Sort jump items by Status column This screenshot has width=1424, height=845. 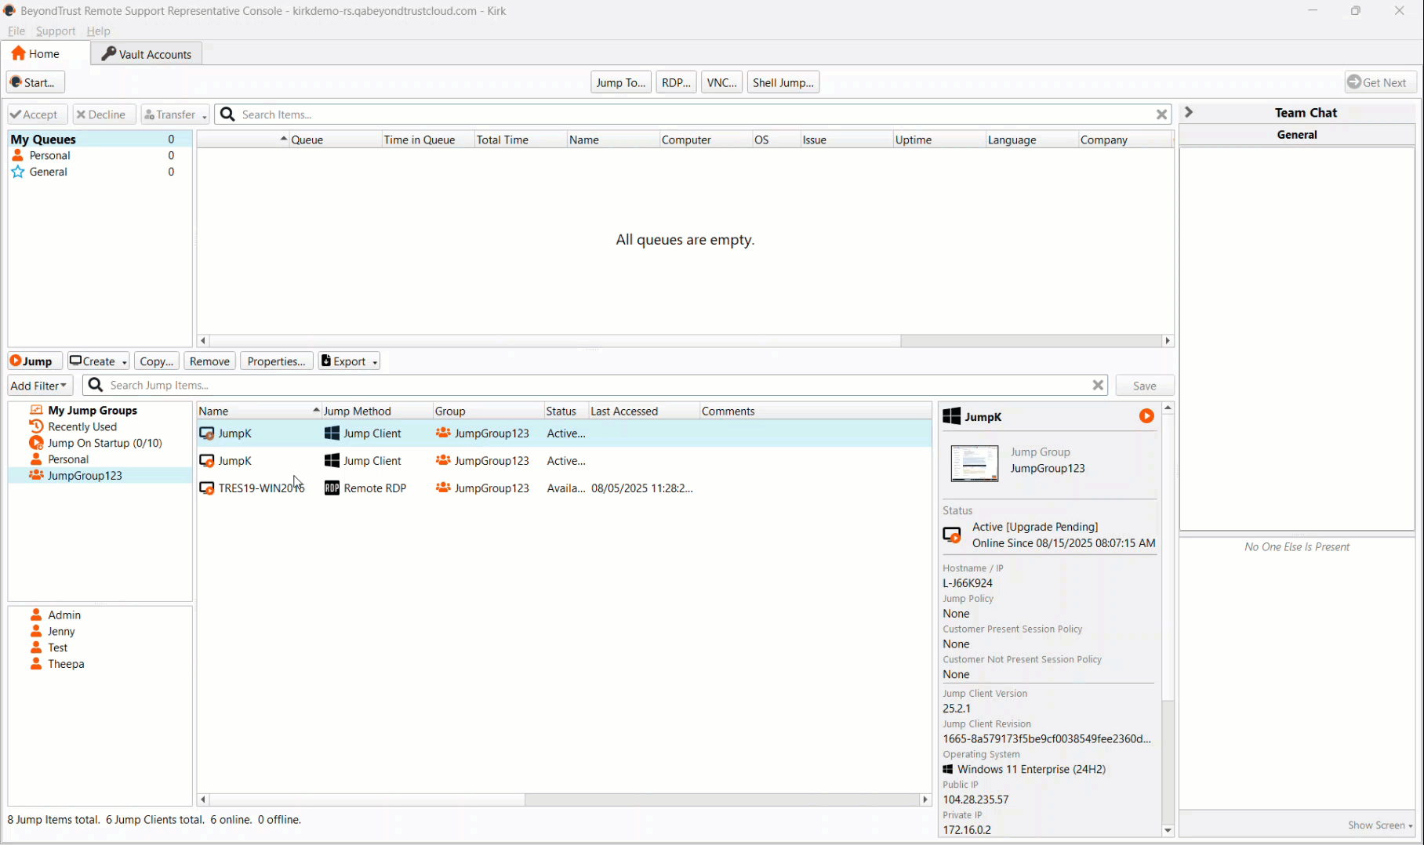[566, 411]
